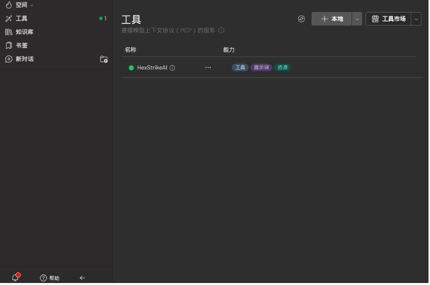Open the three-dot menu for HexStrikeAI
Image resolution: width=430 pixels, height=285 pixels.
point(208,67)
